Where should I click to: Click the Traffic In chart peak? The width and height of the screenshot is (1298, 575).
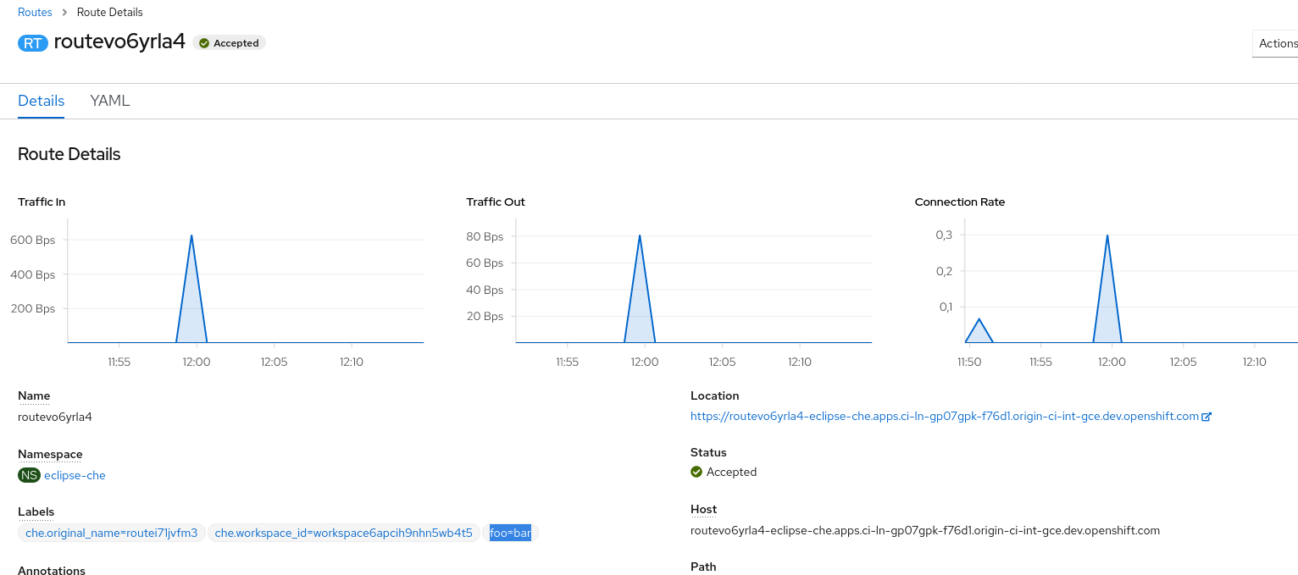pos(191,235)
